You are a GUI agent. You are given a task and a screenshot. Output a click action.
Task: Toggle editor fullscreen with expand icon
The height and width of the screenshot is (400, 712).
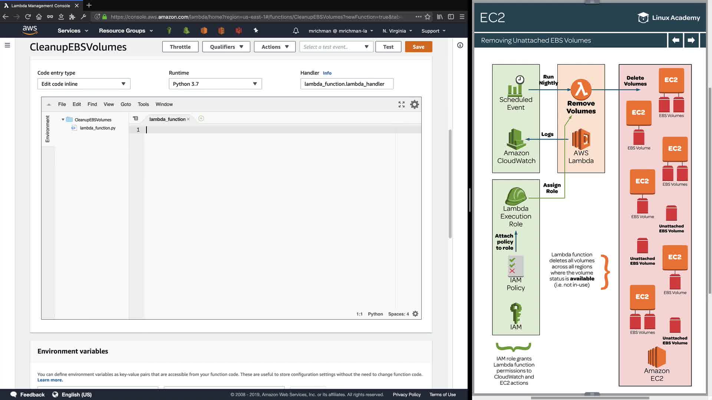401,104
